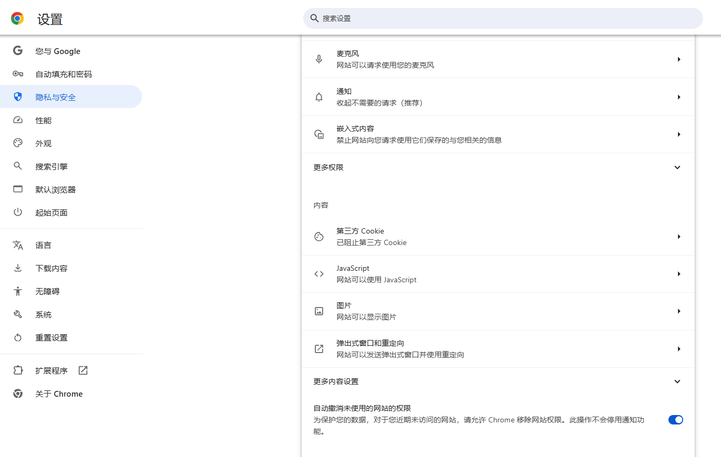Click the accessibility person icon for 无障碍
This screenshot has height=457, width=721.
(18, 291)
